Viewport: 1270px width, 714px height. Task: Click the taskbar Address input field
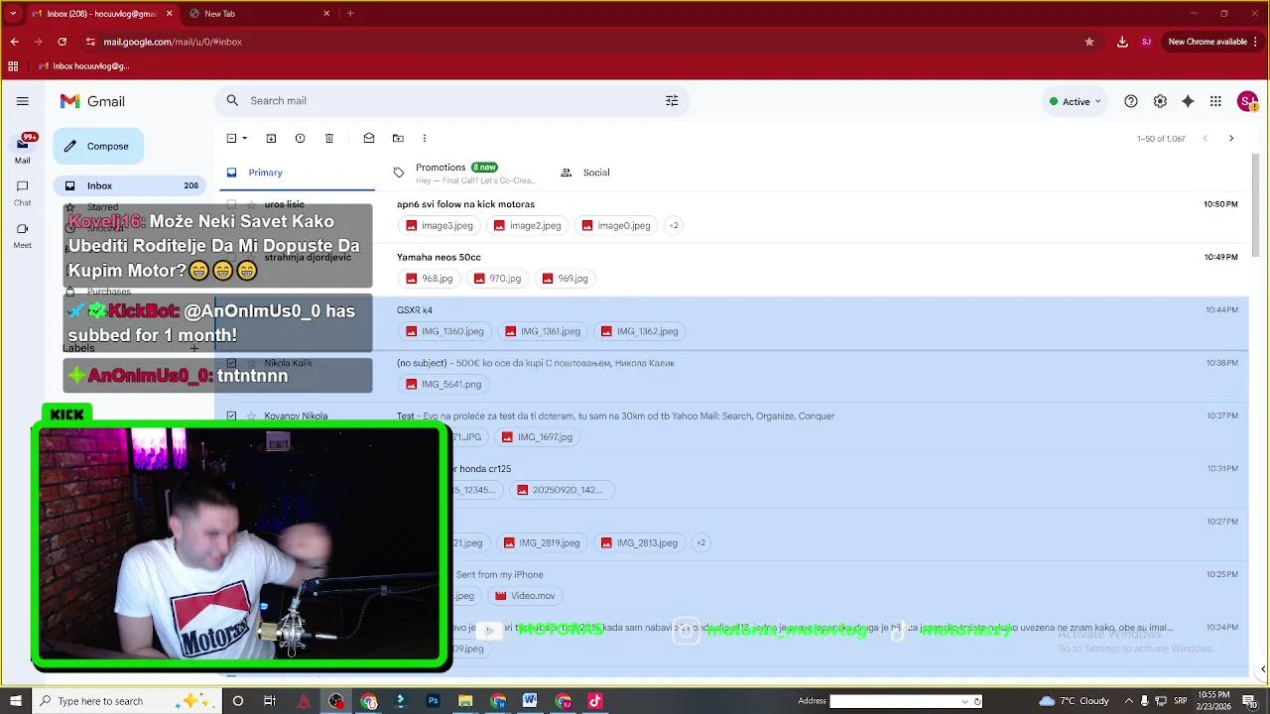893,701
